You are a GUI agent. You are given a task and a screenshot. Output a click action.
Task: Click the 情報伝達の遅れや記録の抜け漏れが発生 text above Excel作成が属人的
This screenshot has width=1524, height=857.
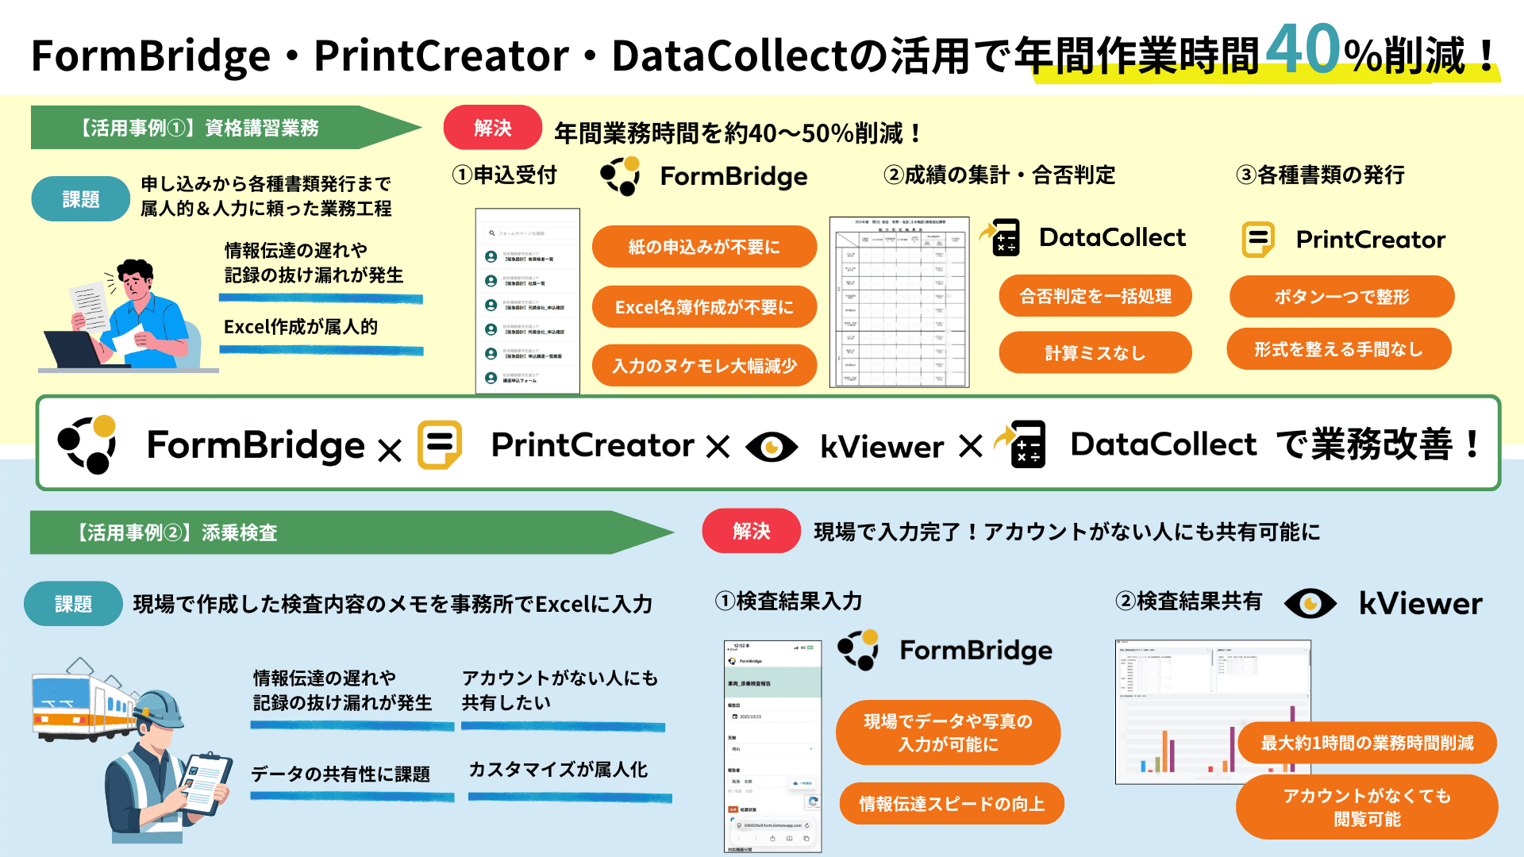[x=314, y=263]
